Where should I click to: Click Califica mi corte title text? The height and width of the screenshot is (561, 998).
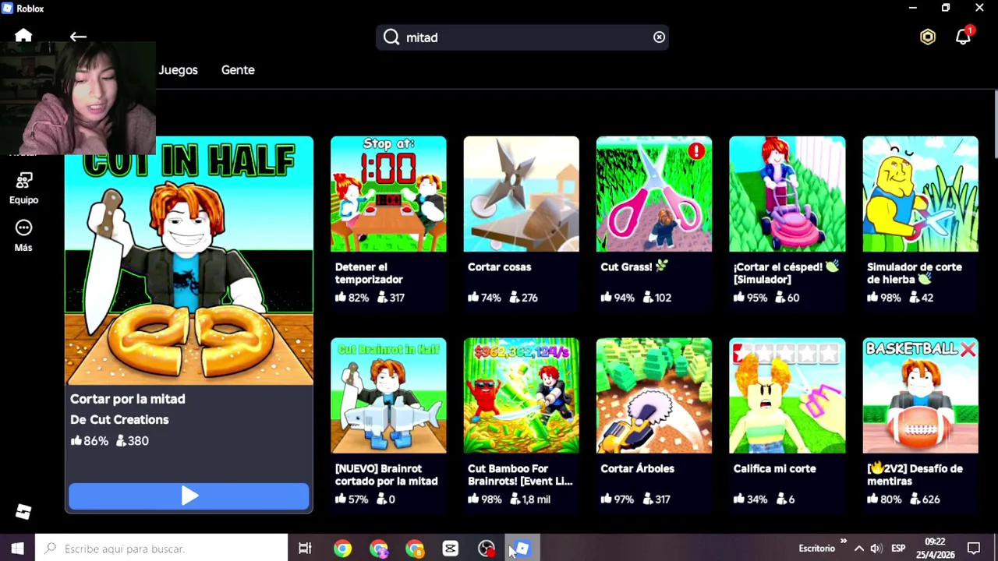click(774, 468)
